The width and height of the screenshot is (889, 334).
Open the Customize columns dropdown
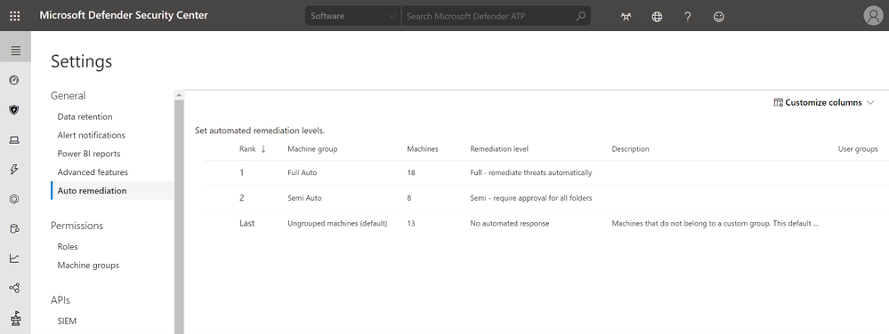tap(824, 102)
